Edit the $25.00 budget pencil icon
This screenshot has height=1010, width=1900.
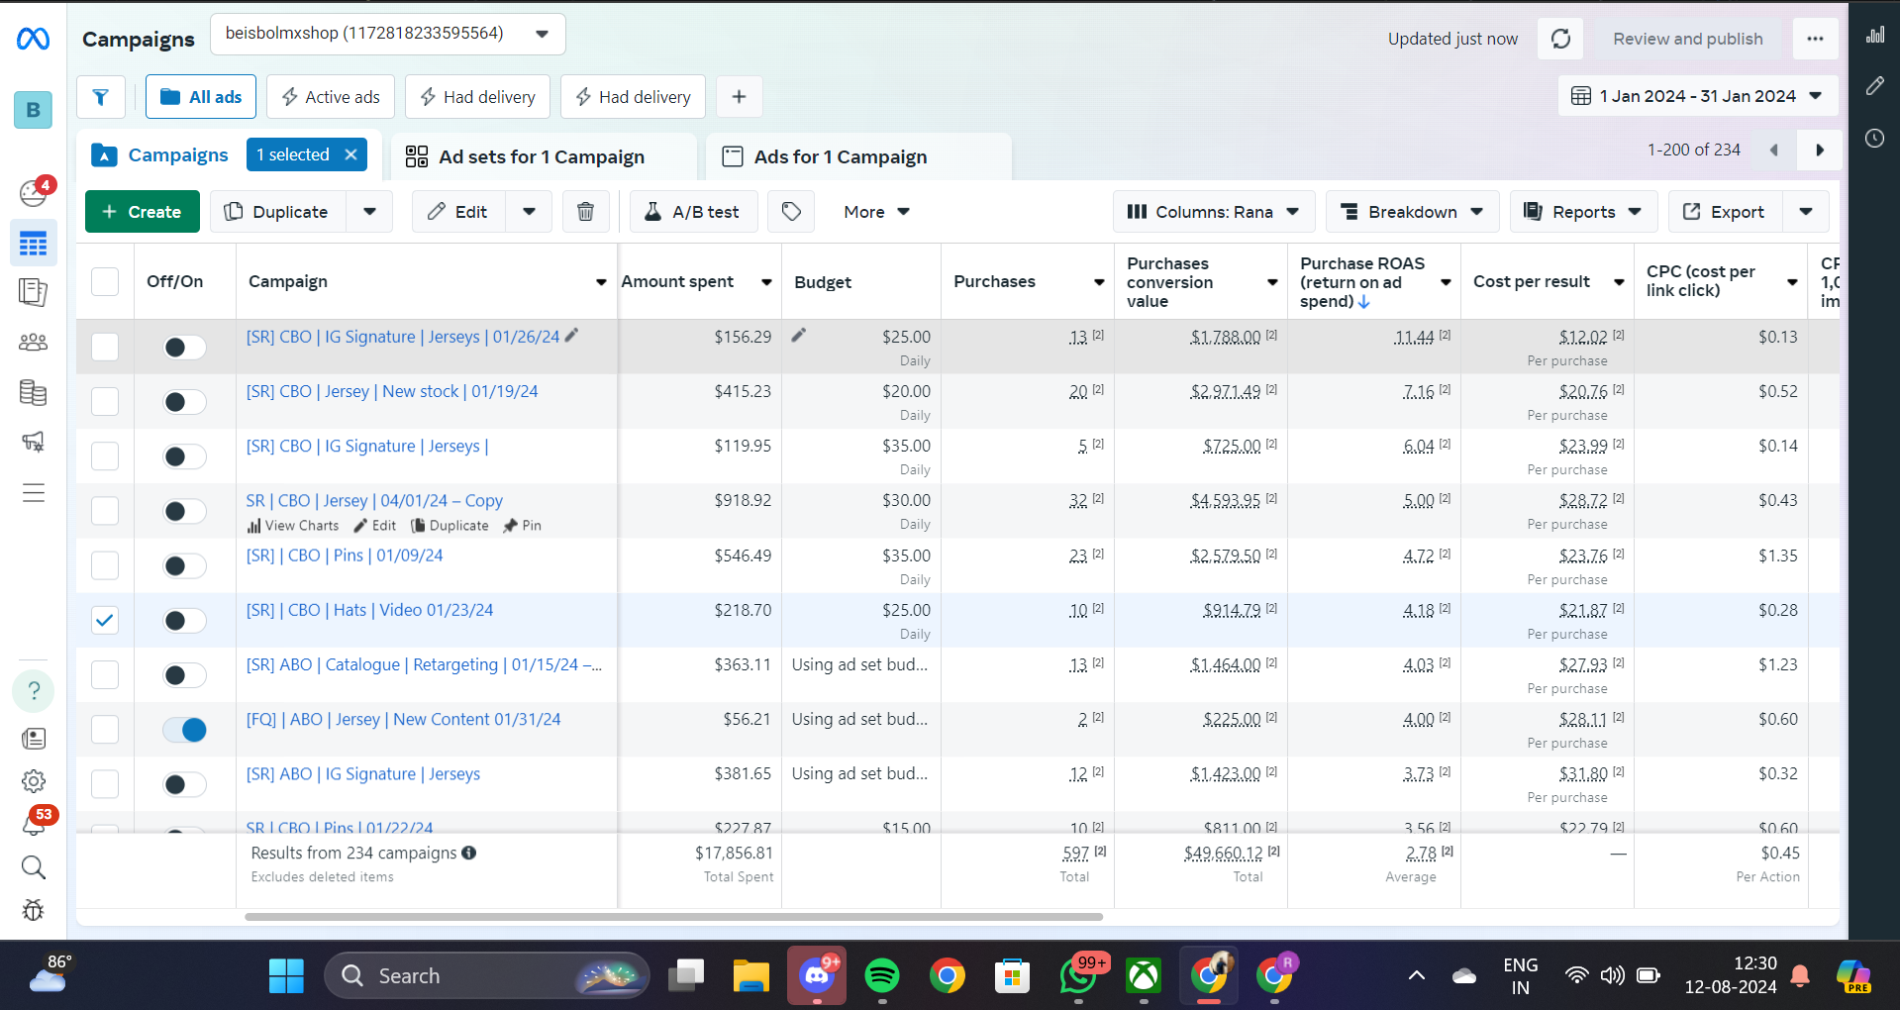tap(799, 336)
